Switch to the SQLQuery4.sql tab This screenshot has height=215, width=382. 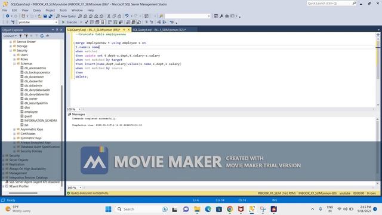coord(159,30)
